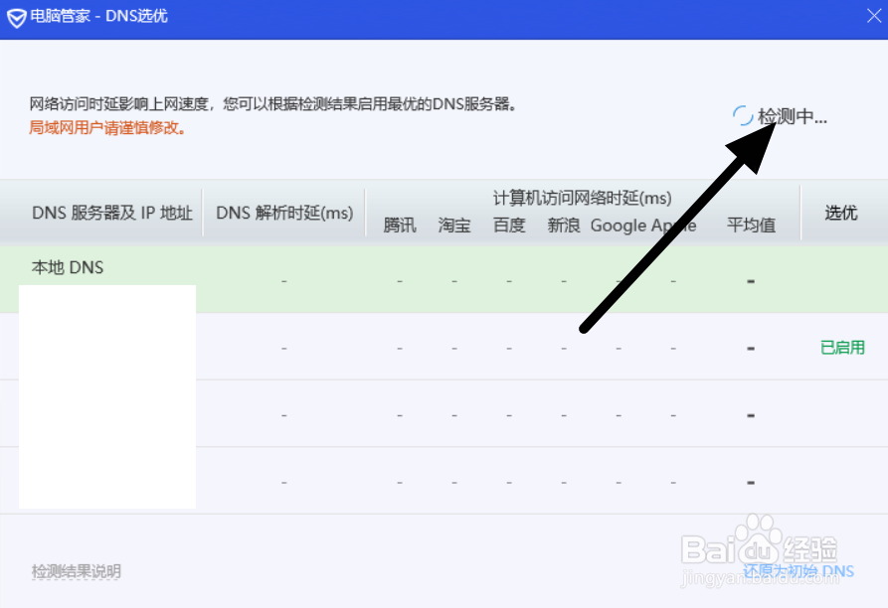Click the 检测中 loading spinner icon
The width and height of the screenshot is (888, 608).
pyautogui.click(x=743, y=116)
